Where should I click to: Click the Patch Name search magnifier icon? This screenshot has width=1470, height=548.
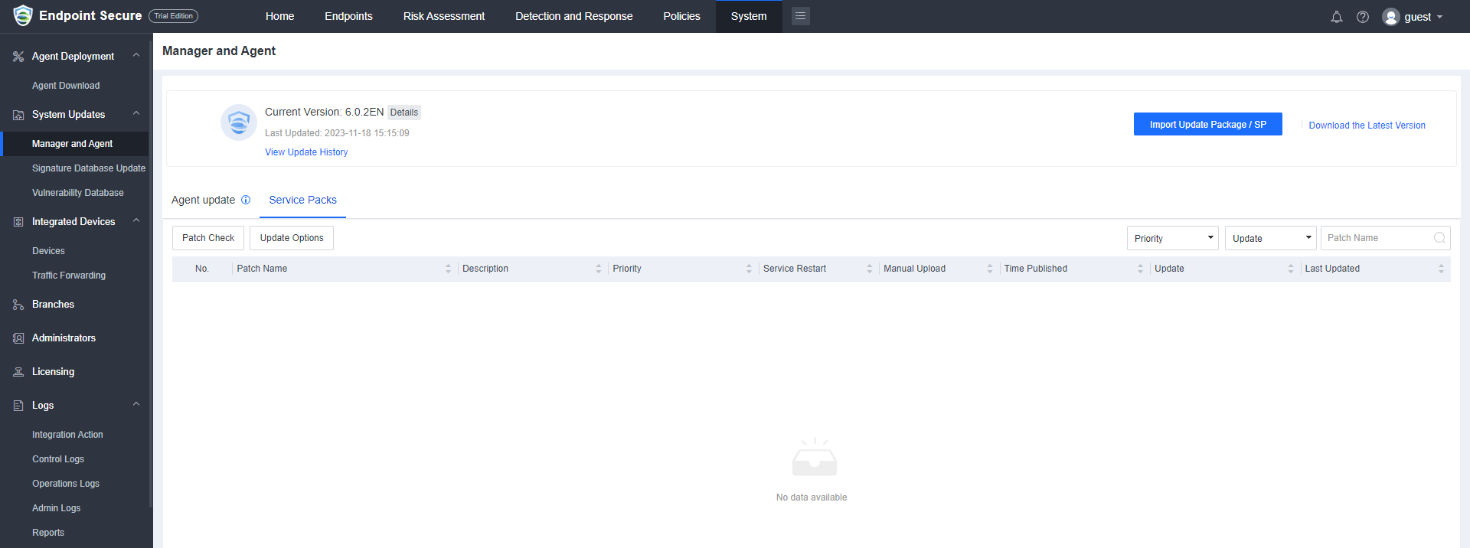click(x=1439, y=238)
